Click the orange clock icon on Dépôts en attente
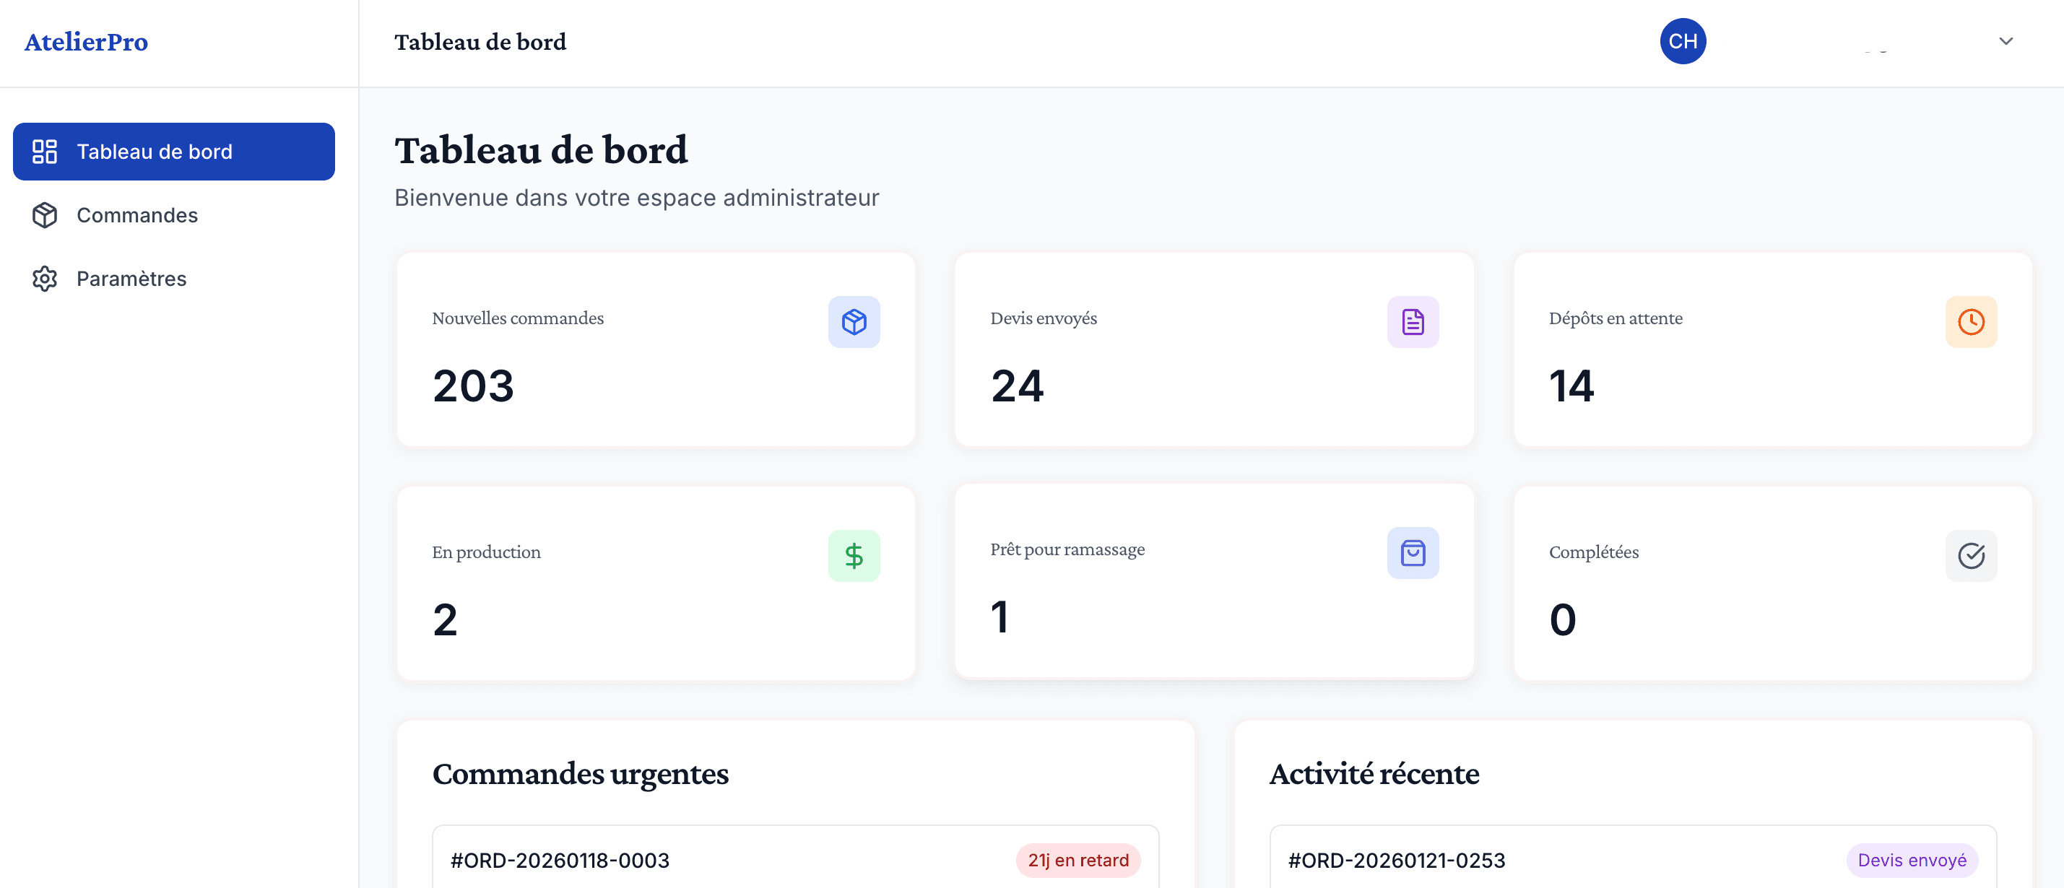This screenshot has width=2064, height=888. tap(1970, 322)
